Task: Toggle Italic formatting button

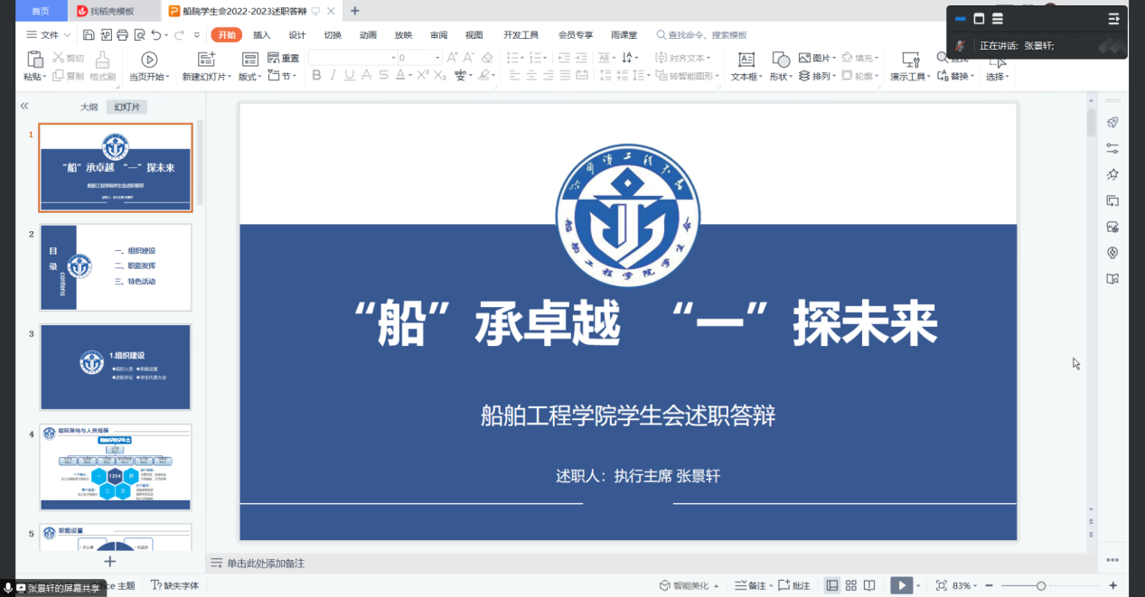Action: click(x=333, y=76)
